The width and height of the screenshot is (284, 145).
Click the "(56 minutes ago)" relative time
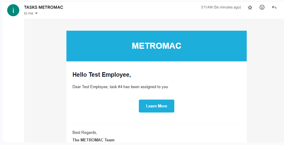pyautogui.click(x=227, y=7)
